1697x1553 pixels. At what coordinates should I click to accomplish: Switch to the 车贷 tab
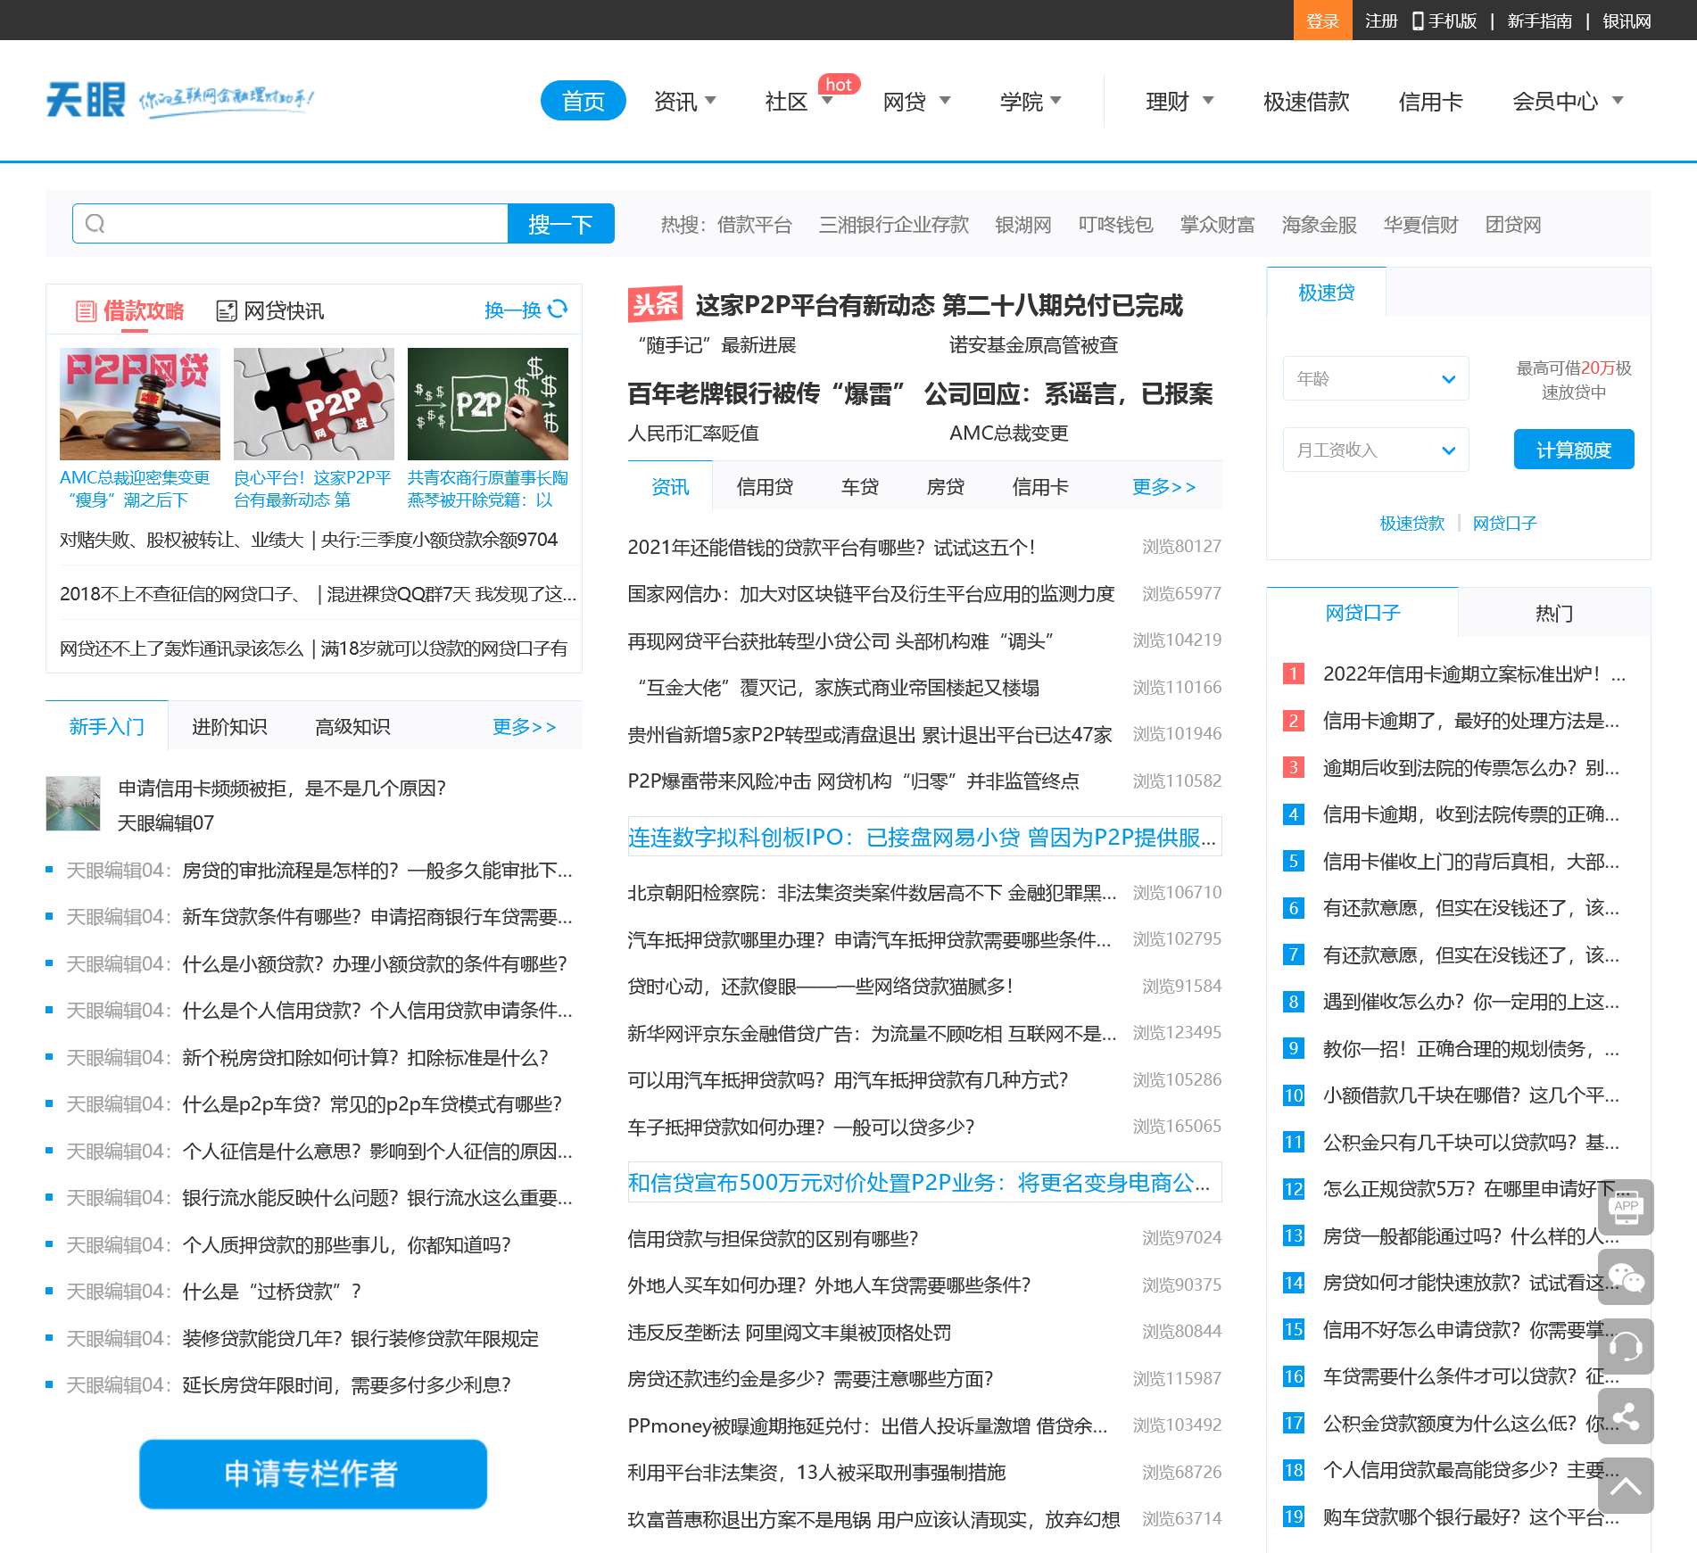(860, 486)
